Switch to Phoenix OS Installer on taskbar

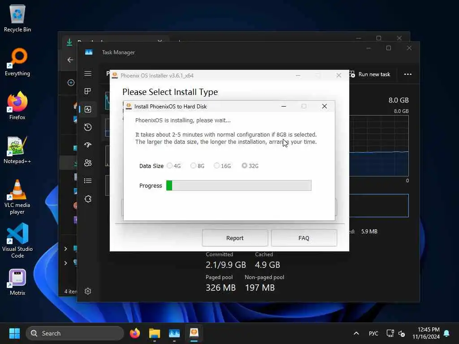[194, 333]
